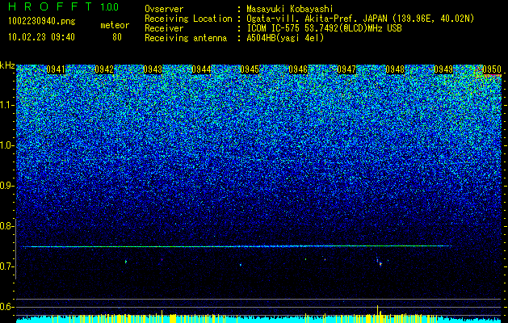Click the 0949 time marker
The width and height of the screenshot is (508, 323).
point(443,69)
